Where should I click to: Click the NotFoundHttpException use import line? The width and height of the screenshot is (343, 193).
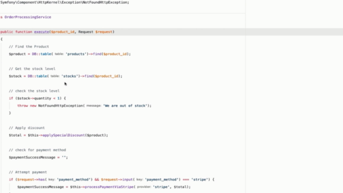point(65,2)
